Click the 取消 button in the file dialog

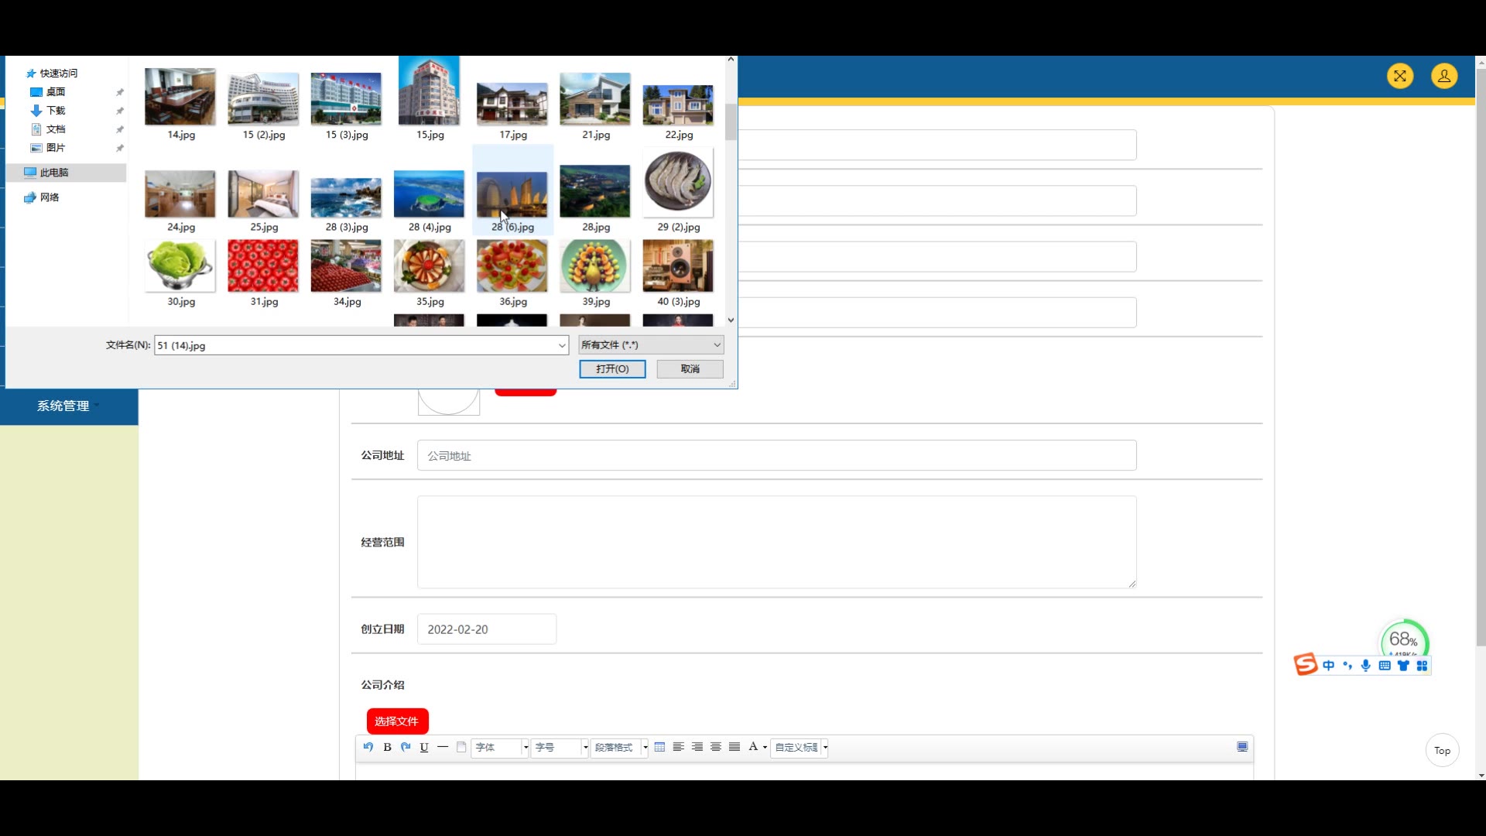click(x=690, y=369)
